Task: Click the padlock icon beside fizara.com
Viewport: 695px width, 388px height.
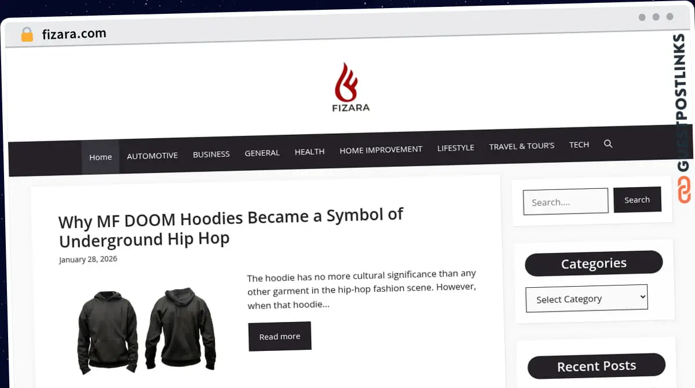Action: [x=27, y=34]
